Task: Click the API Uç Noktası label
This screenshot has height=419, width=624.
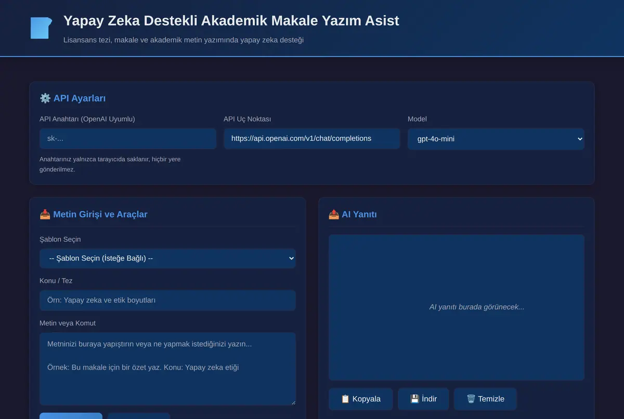Action: 248,119
